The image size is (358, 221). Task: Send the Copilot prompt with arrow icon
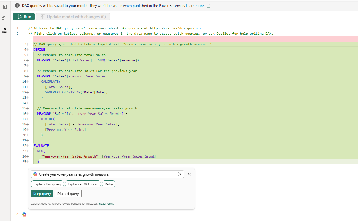179,174
